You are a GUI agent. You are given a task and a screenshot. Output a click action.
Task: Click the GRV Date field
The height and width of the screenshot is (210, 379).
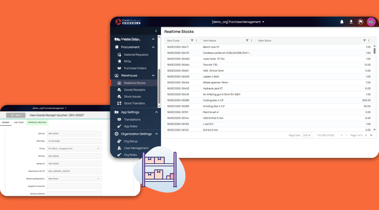pos(74,141)
